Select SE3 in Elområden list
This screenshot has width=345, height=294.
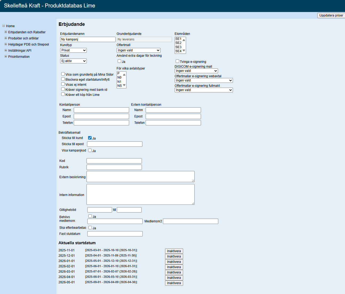pos(178,47)
